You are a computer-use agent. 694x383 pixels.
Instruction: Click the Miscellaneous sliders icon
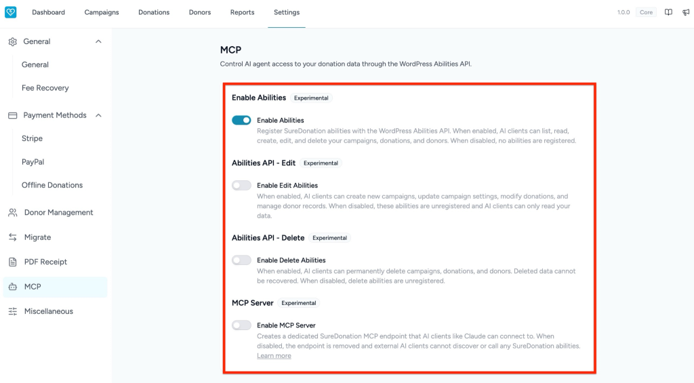tap(12, 312)
